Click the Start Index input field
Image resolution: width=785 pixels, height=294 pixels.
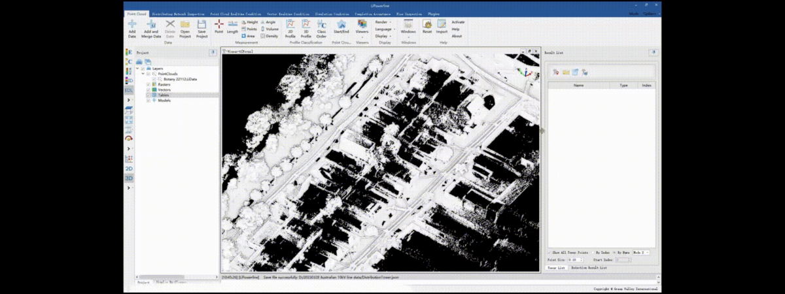point(624,259)
